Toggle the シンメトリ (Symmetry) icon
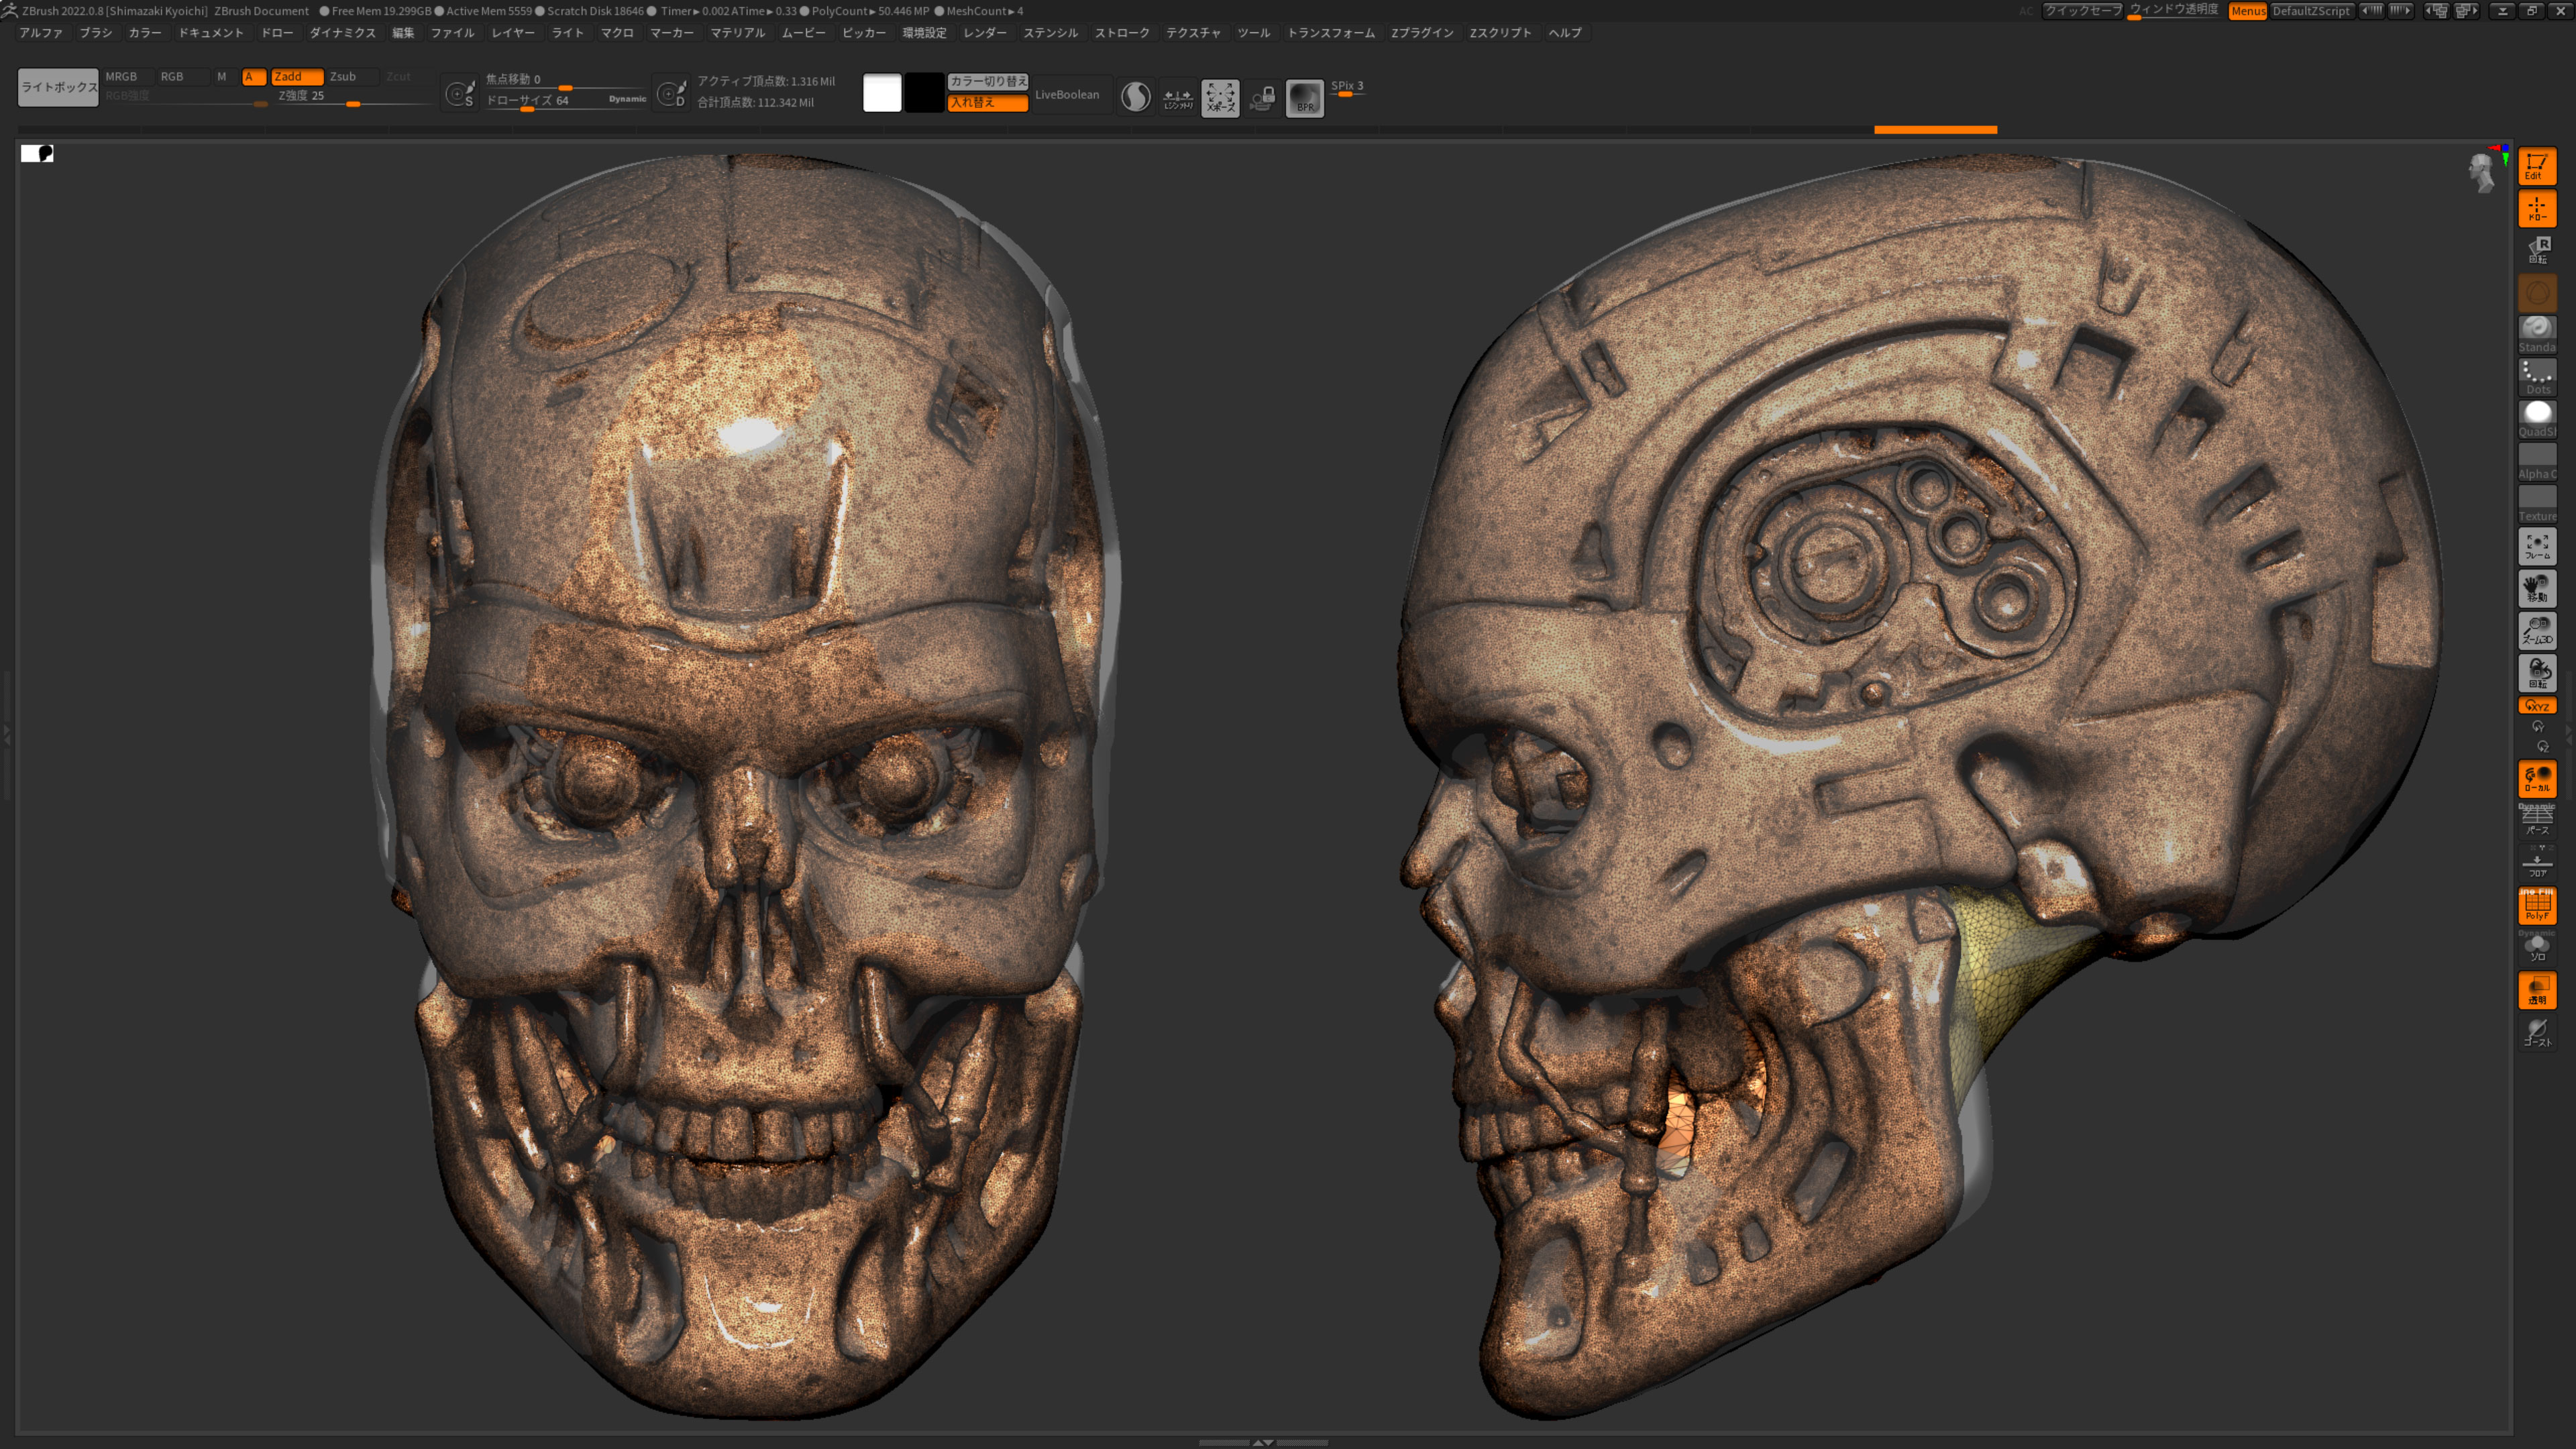 (x=1177, y=97)
